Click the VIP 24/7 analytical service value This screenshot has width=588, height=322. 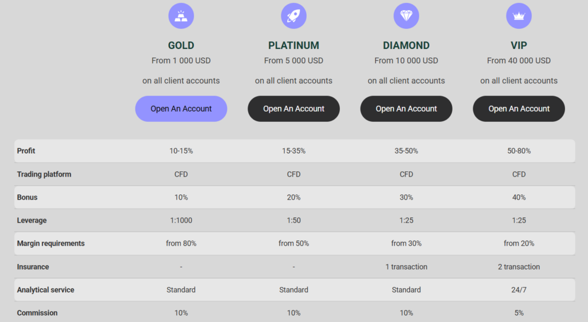(x=519, y=290)
